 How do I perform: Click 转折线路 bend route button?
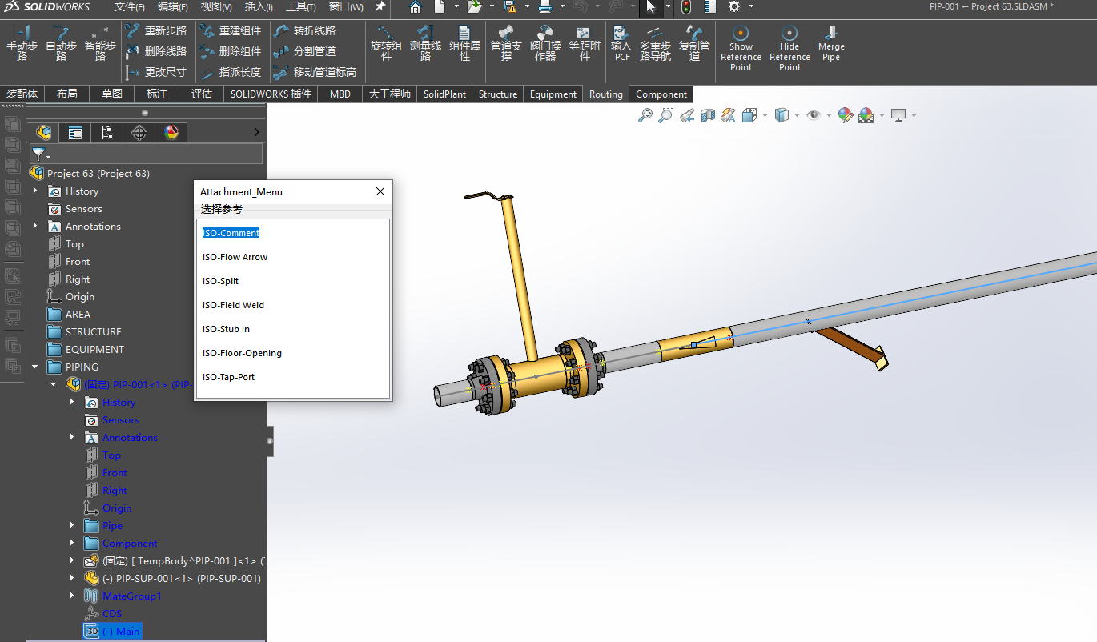point(304,30)
